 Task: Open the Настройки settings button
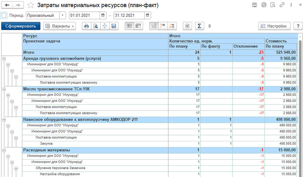(275, 26)
